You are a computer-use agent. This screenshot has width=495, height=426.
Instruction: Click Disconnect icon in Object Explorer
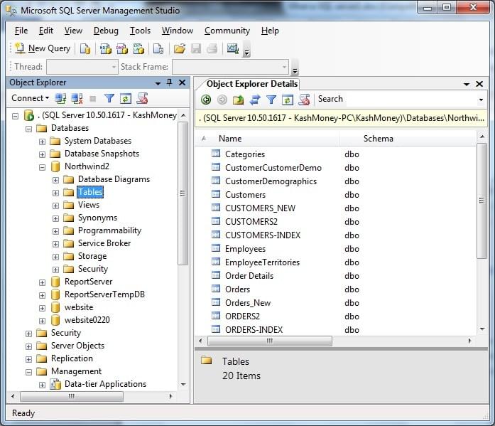77,99
